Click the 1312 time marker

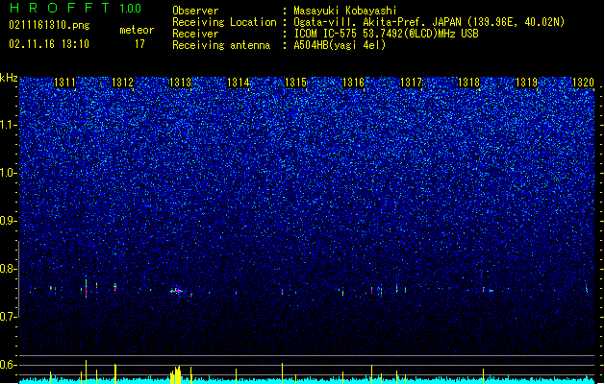pyautogui.click(x=122, y=83)
